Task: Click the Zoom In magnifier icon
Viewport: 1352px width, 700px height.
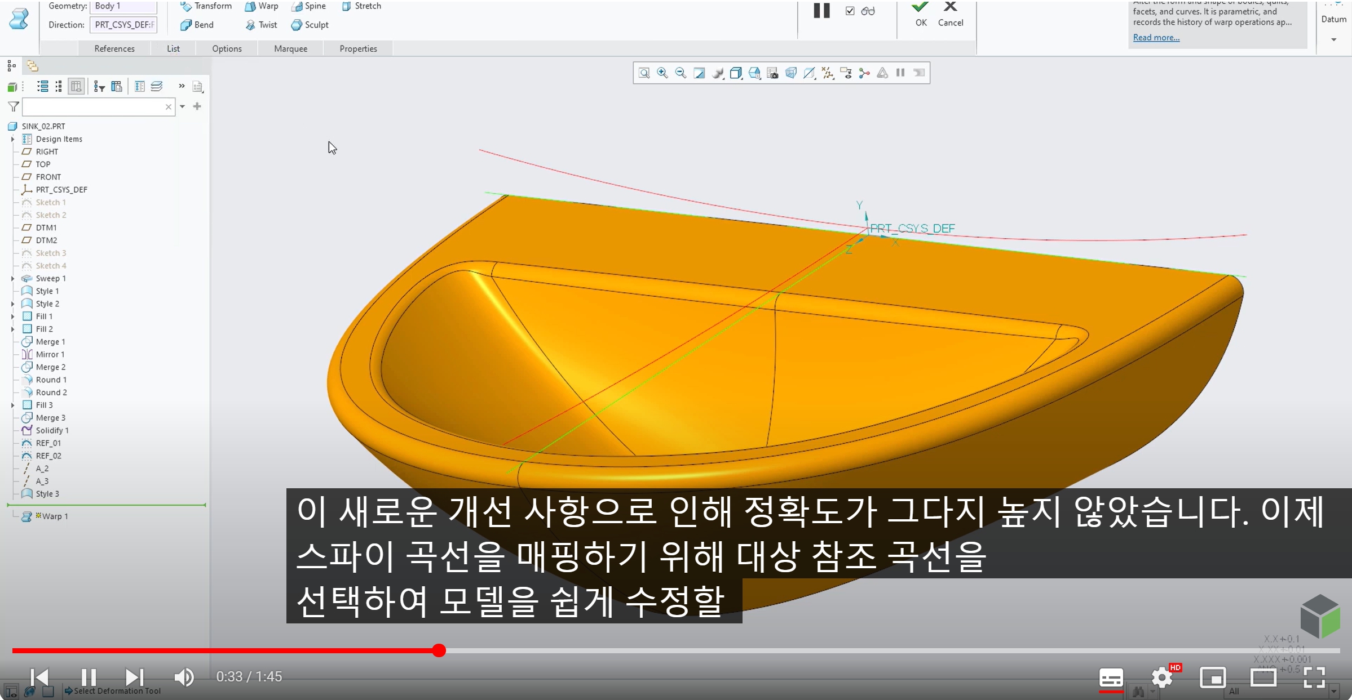Action: [x=662, y=73]
